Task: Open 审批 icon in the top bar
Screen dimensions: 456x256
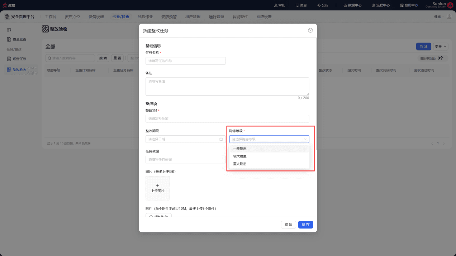Action: coord(280,5)
